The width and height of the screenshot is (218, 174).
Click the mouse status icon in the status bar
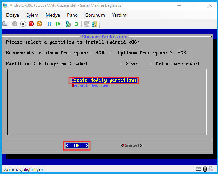click(205, 169)
